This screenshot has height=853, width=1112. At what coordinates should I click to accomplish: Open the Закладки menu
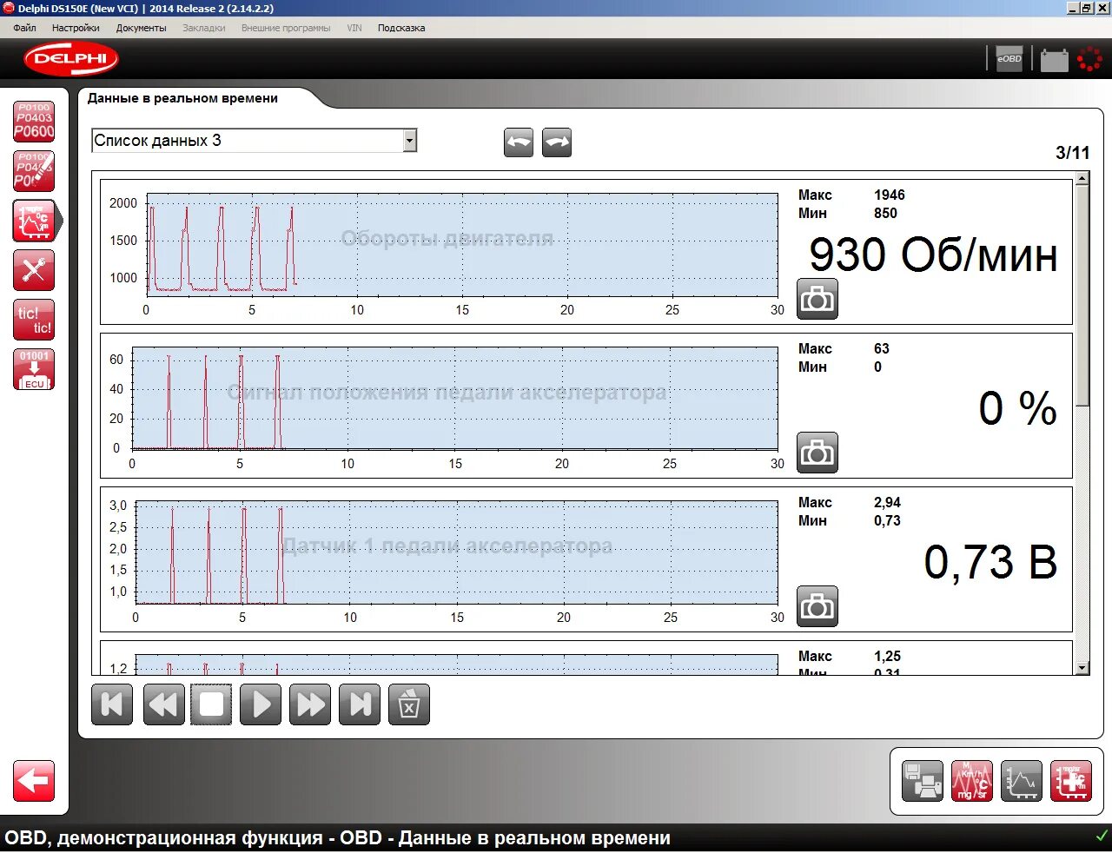tap(204, 28)
